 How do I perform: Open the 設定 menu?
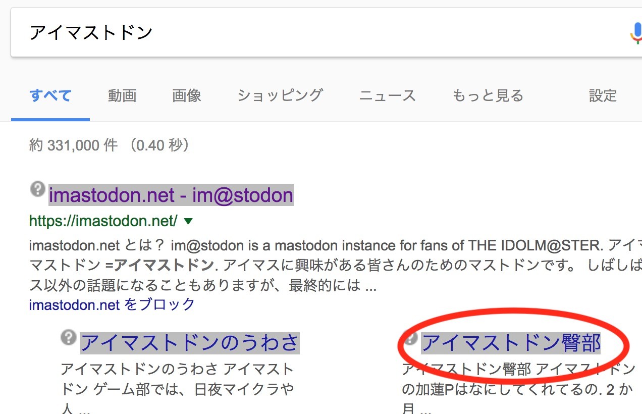pos(603,95)
